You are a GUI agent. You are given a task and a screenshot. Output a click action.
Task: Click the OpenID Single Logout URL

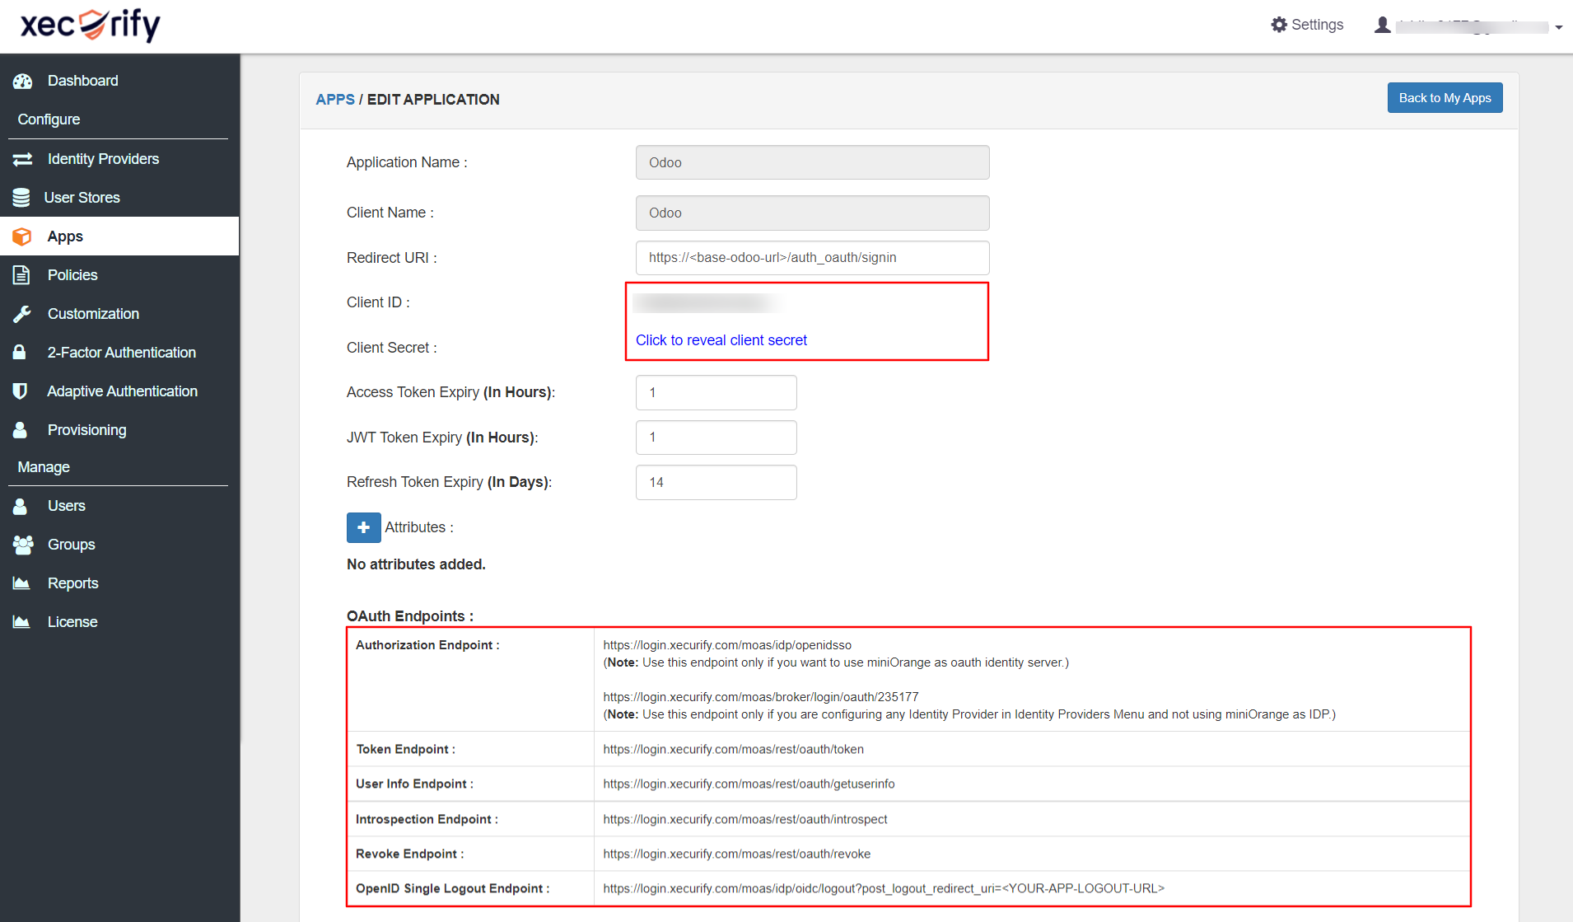[x=884, y=888]
